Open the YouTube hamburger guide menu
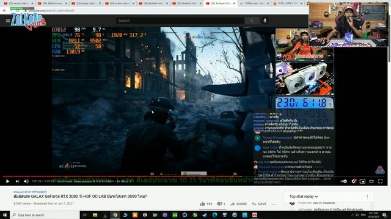The width and height of the screenshot is (391, 219). point(8,21)
